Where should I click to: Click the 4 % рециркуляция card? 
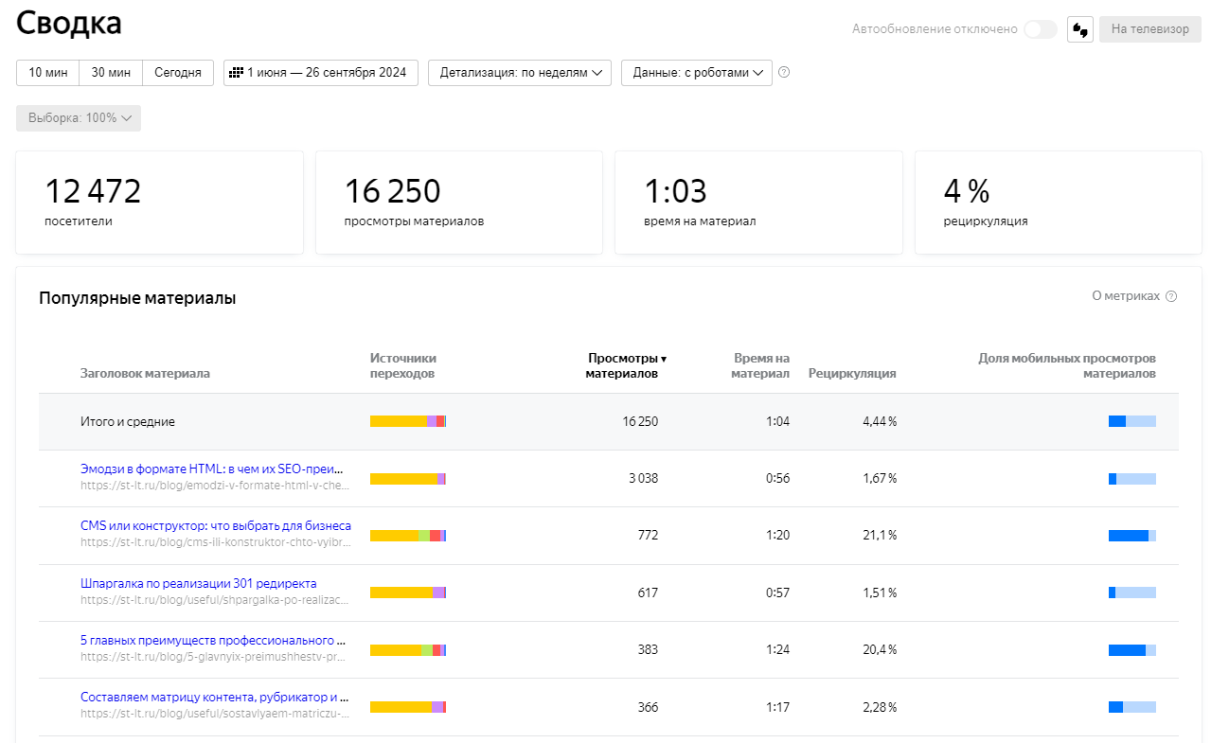click(1059, 203)
